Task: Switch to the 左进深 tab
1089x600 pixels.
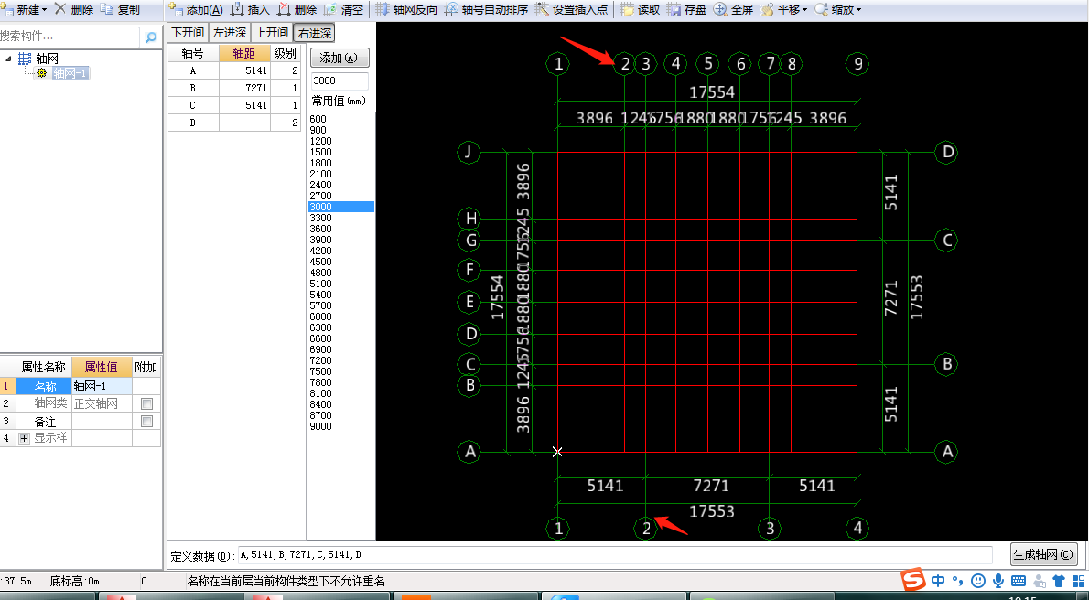Action: [x=230, y=33]
